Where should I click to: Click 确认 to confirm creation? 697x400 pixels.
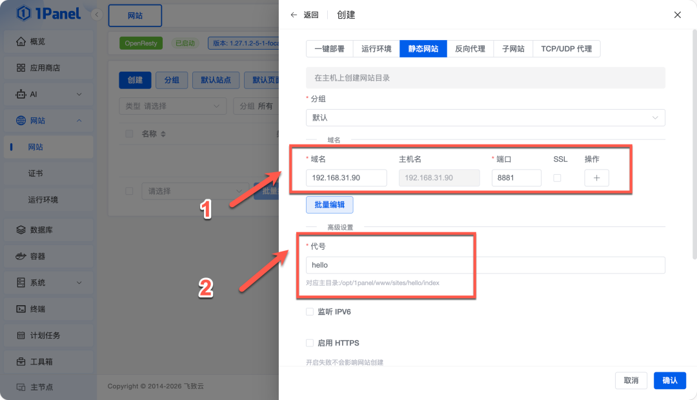[669, 381]
